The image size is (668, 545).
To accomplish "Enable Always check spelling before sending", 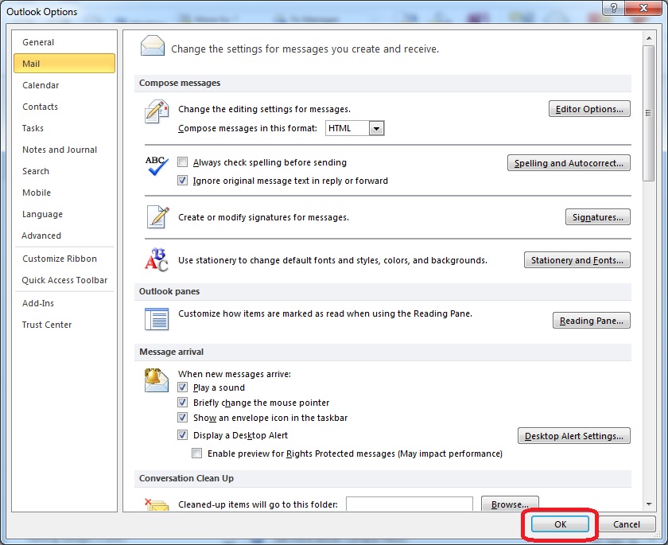I will point(183,162).
